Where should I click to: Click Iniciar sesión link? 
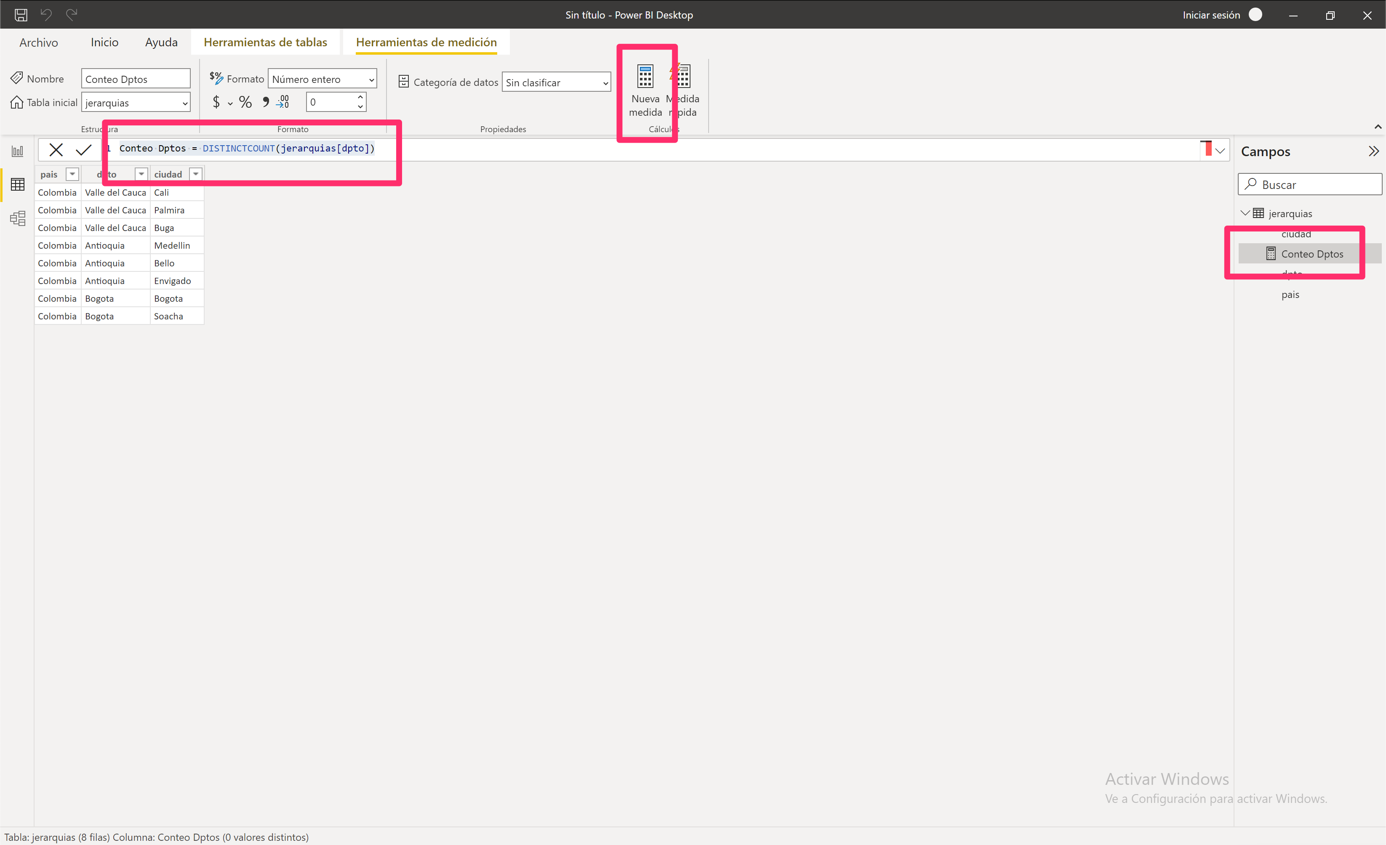click(1211, 15)
